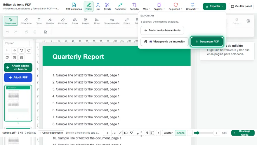257x145 pixels.
Task: Click the open-book view icon in status bar
Action: (126, 133)
